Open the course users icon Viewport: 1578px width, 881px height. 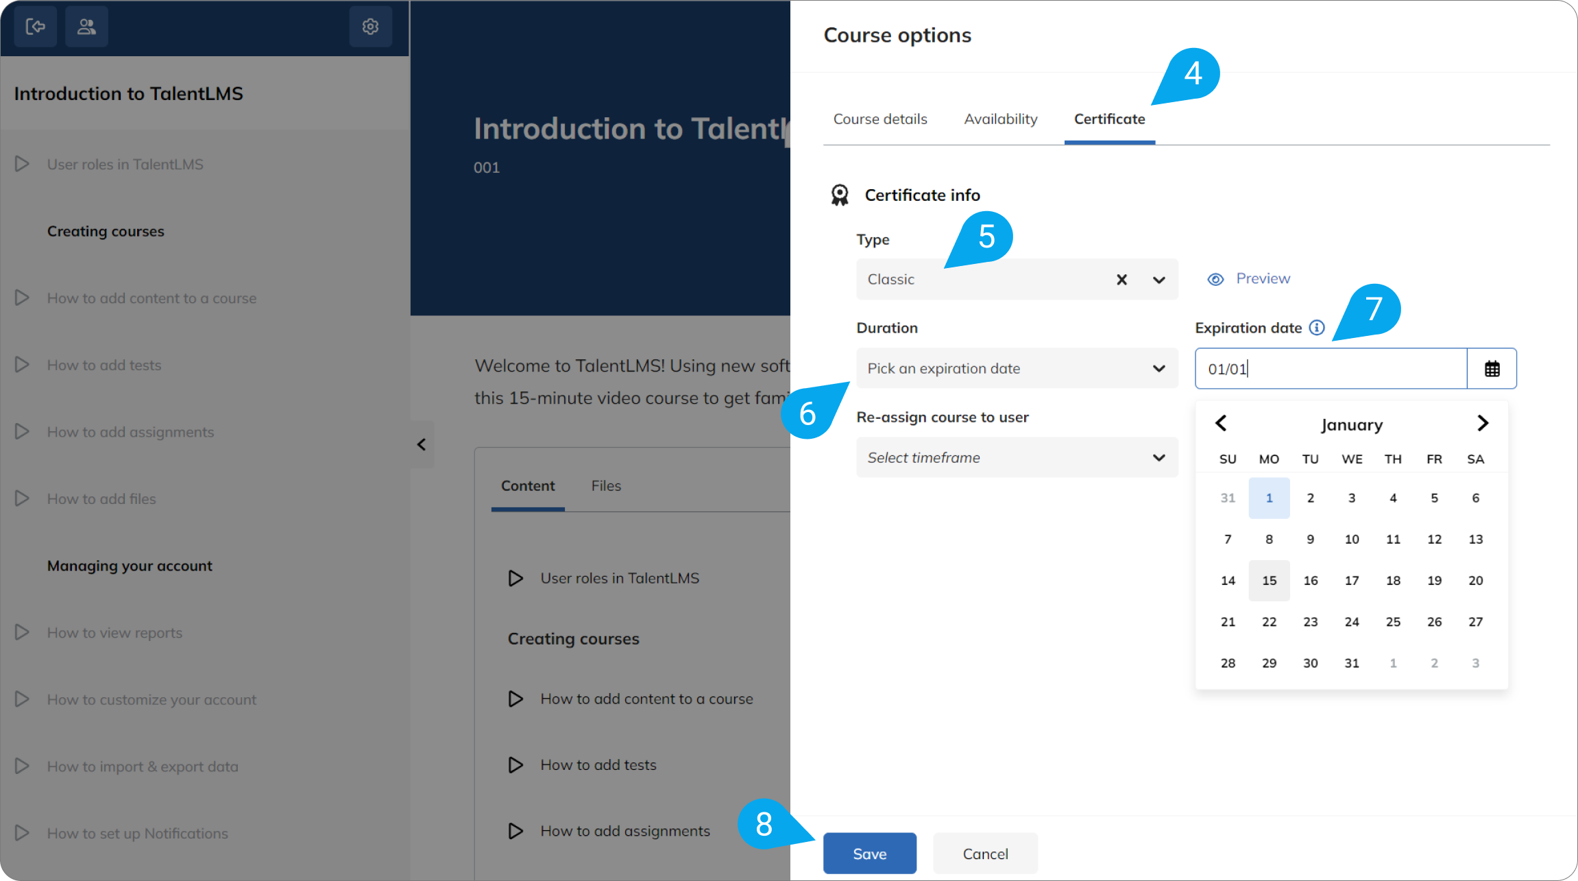[86, 27]
